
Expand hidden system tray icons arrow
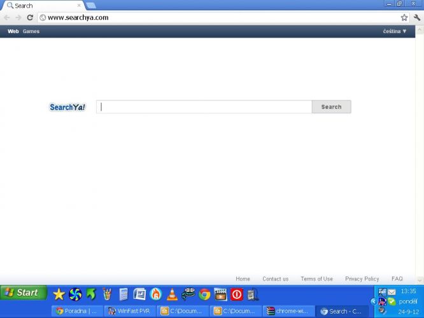point(374,301)
